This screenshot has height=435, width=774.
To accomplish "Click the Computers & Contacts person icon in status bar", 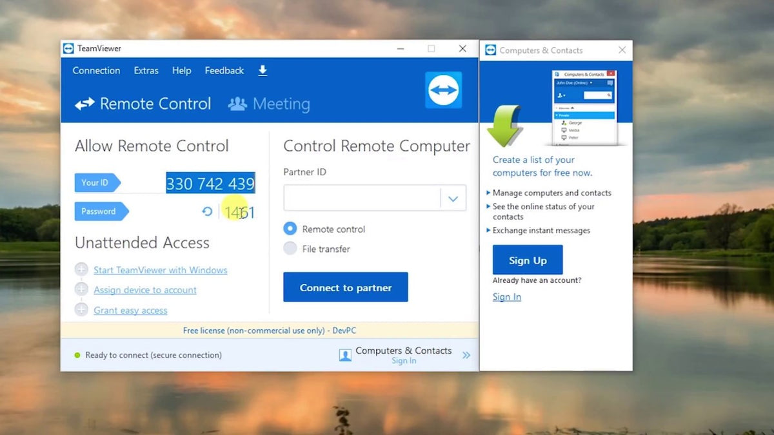I will pyautogui.click(x=345, y=354).
